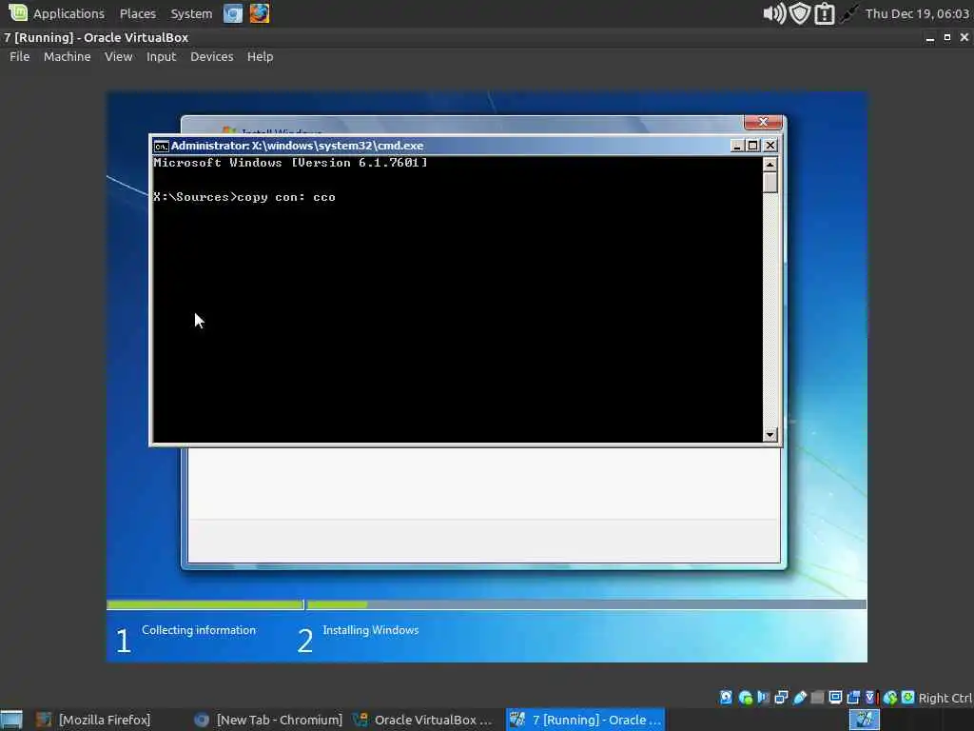Open VirtualBox Input menu
The height and width of the screenshot is (731, 974).
coord(161,56)
